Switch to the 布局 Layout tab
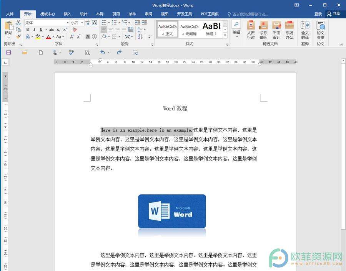 (x=100, y=14)
